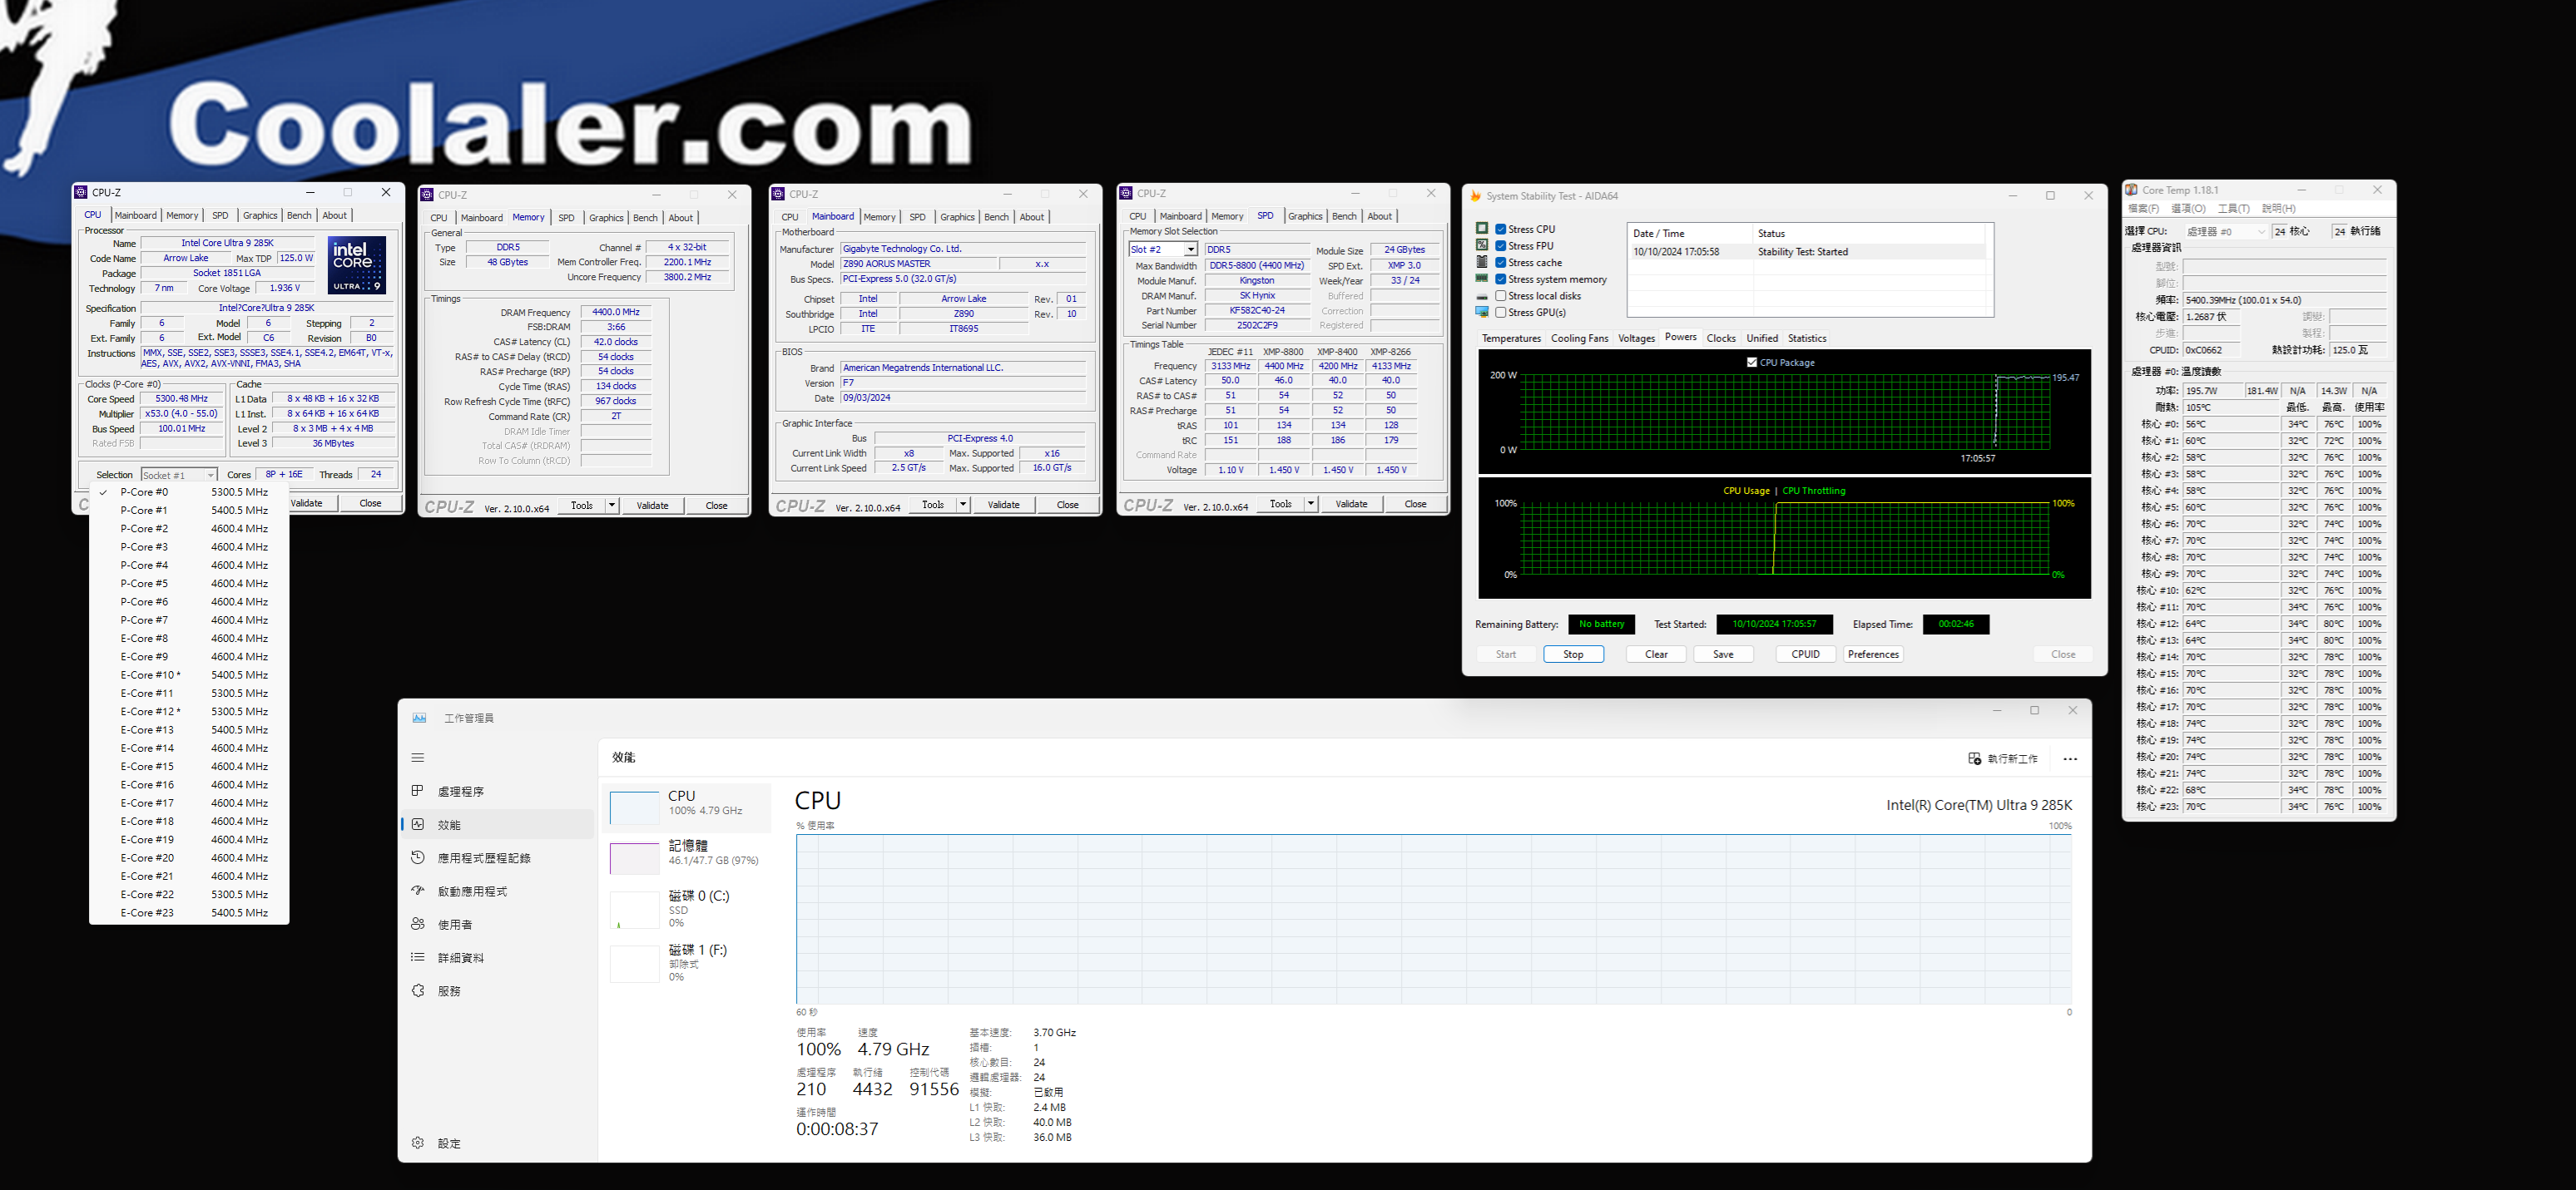Enable the Stress local disks checkbox
Viewport: 2576px width, 1190px height.
(1501, 296)
